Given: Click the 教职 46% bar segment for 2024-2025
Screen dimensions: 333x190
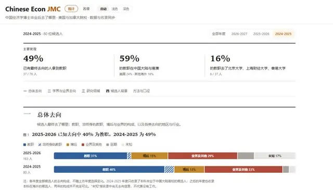Looking at the screenshot, I should pos(109,169).
